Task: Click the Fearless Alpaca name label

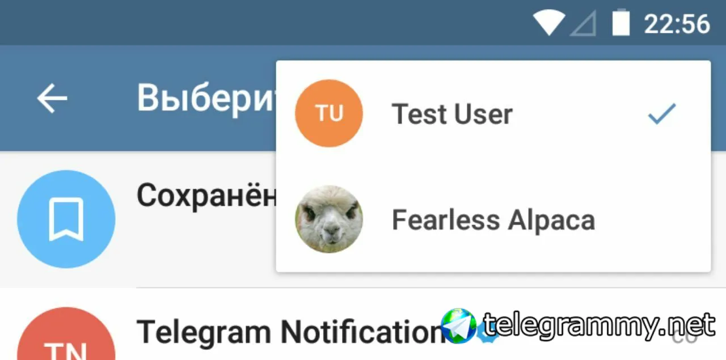Action: 493,220
